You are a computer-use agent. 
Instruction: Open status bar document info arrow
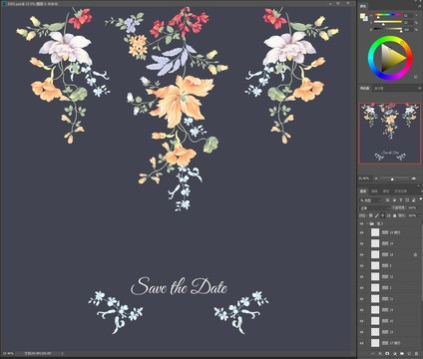click(62, 353)
